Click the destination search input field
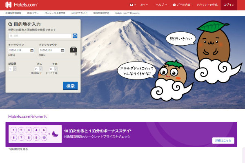Image resolution: width=245 pixels, height=163 pixels. coord(40,36)
